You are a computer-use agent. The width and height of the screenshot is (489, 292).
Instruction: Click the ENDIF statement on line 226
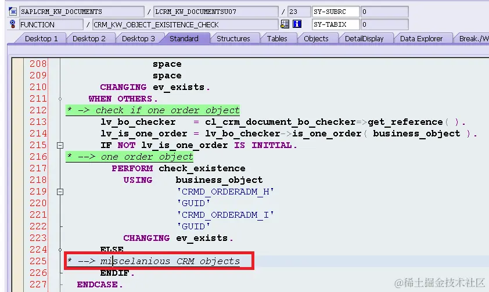[x=117, y=273]
